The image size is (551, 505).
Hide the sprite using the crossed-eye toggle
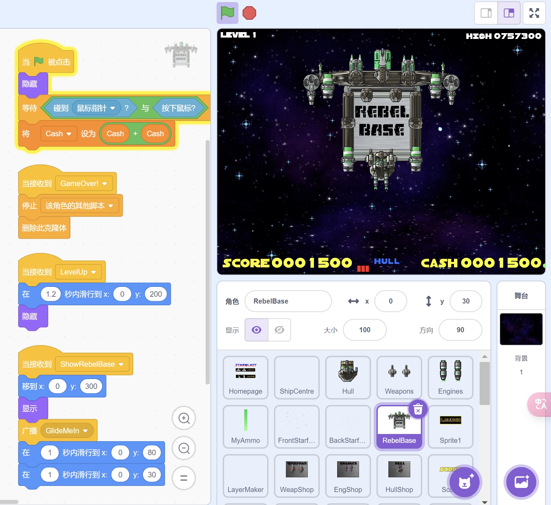coord(279,330)
